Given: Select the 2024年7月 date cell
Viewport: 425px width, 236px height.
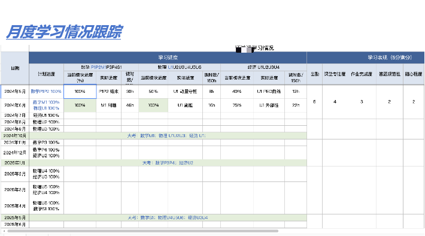Looking at the screenshot, I should 15,115.
